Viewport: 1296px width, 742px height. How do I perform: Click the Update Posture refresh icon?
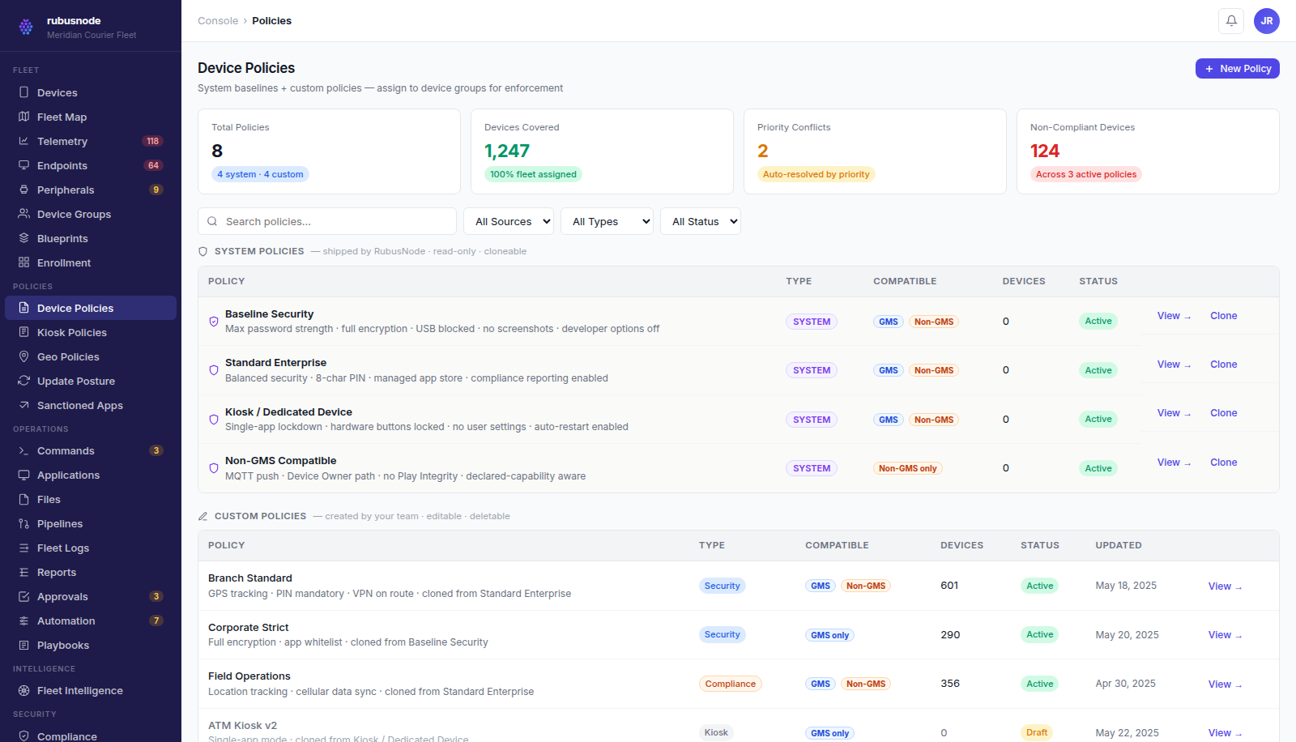[24, 381]
